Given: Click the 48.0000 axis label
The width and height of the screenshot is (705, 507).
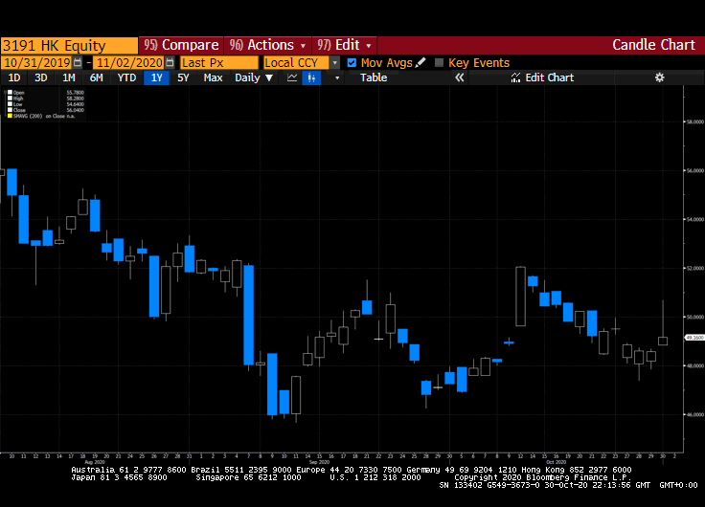Looking at the screenshot, I should point(695,366).
